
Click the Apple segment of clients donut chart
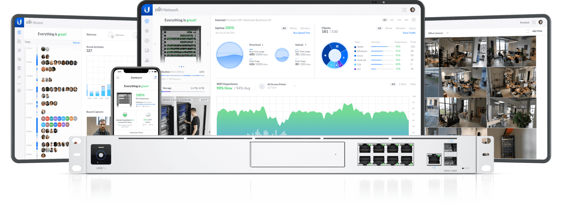tap(325, 55)
